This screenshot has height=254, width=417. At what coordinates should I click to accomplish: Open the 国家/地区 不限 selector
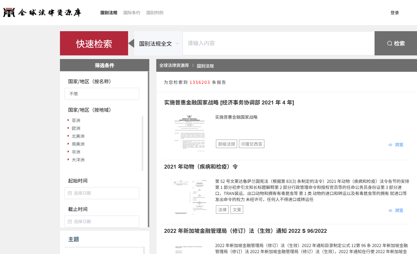coord(102,94)
